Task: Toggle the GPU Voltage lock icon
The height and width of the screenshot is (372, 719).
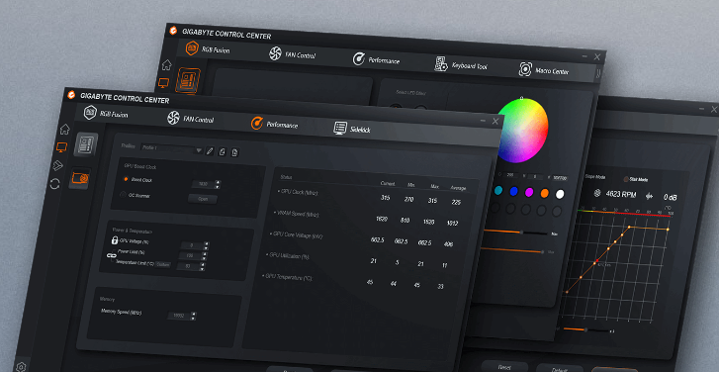Action: pos(114,239)
